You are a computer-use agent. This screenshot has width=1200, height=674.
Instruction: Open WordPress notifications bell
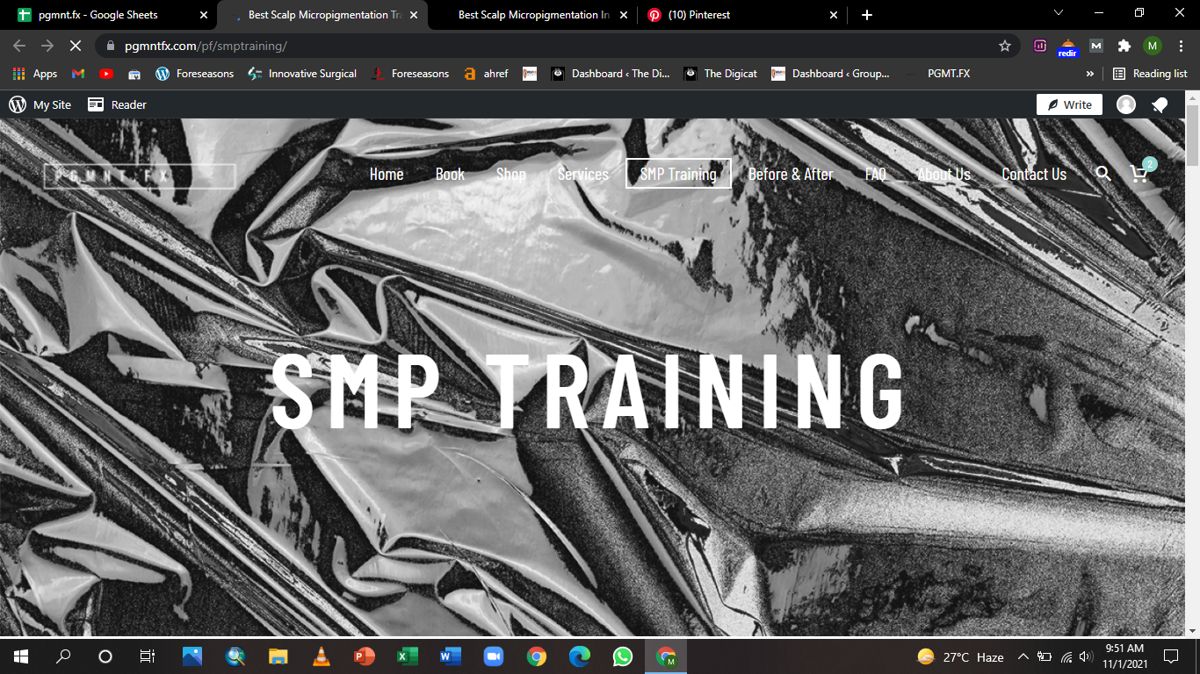click(x=1160, y=104)
